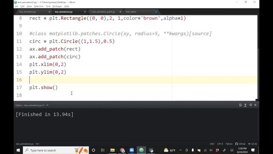Click the Git (0) status bar item
273x154 pixels.
coord(253,144)
